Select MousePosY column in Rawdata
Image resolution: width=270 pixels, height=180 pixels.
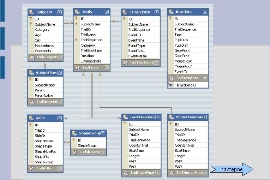(188, 66)
